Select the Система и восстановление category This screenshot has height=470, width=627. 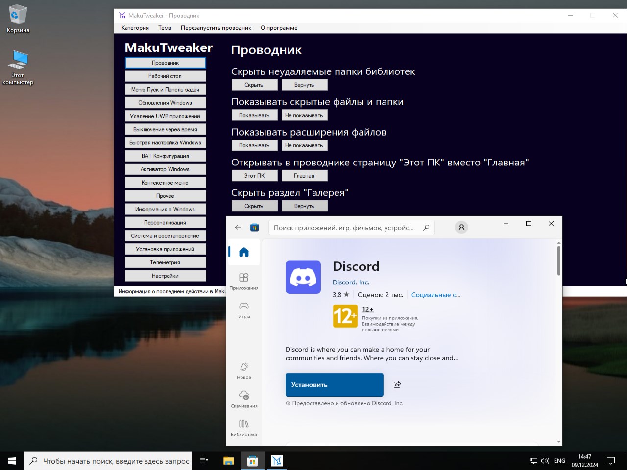(166, 235)
